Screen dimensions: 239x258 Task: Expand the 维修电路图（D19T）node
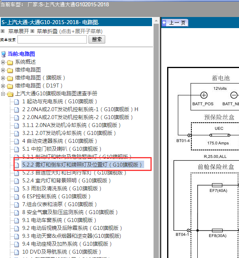[3, 86]
